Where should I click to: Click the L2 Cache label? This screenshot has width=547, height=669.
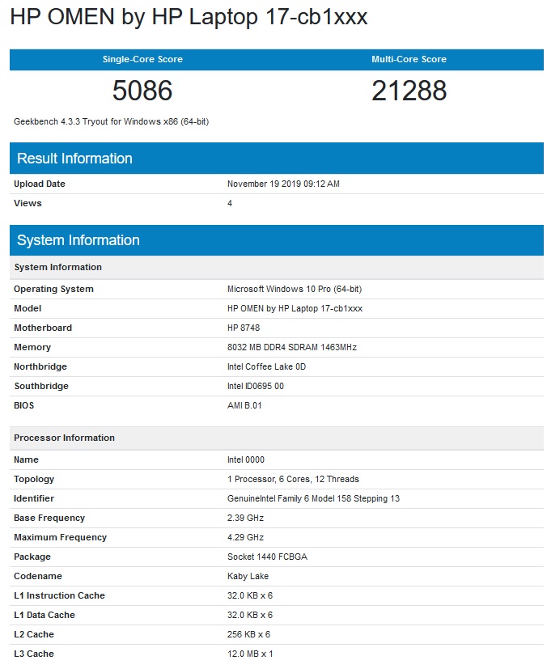point(34,634)
